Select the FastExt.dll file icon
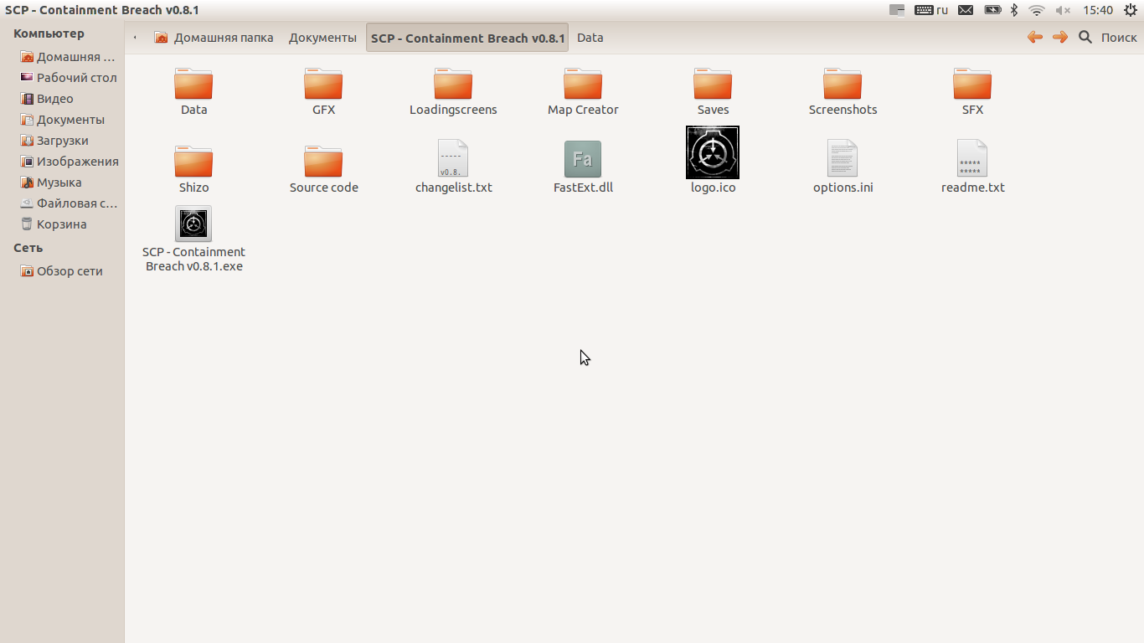This screenshot has width=1144, height=643. [x=583, y=159]
